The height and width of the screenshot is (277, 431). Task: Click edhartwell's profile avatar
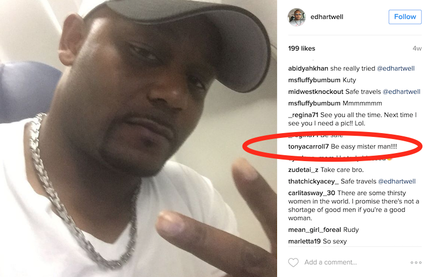[297, 17]
